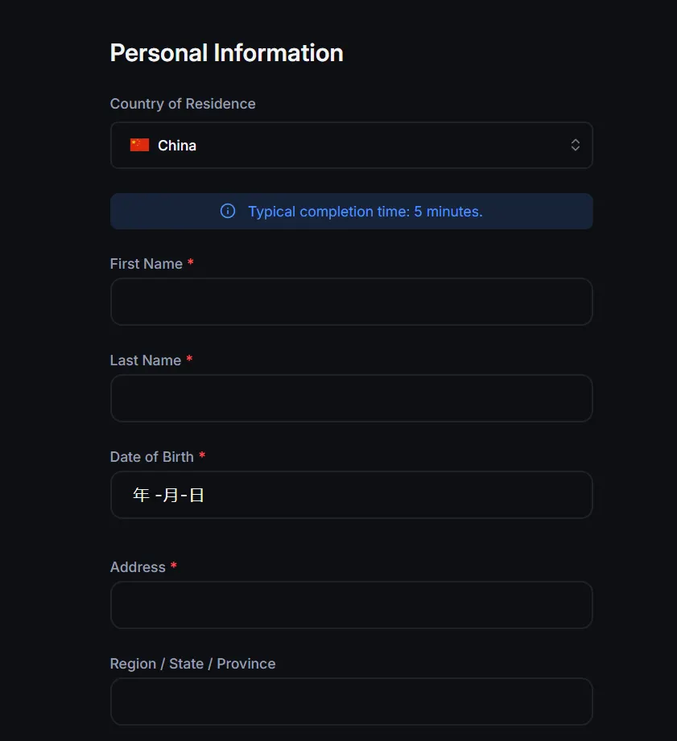Click the 'Last Name' label
Screen dimensions: 677x741
(x=146, y=360)
